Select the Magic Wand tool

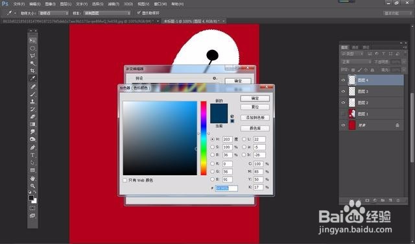pos(32,64)
